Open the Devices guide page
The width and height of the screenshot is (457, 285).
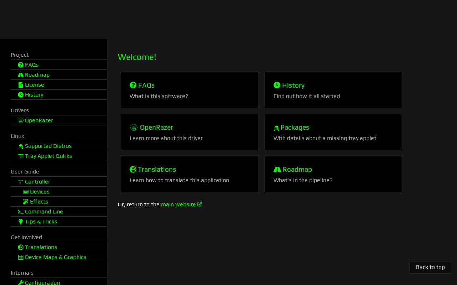tap(59, 192)
